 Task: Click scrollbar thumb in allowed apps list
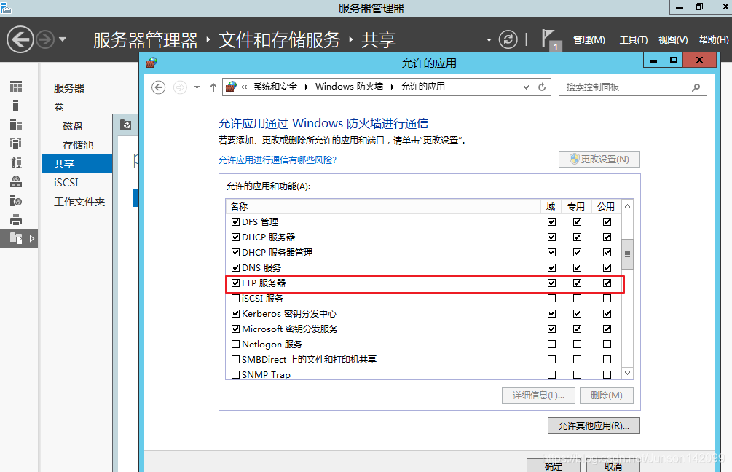click(x=627, y=254)
